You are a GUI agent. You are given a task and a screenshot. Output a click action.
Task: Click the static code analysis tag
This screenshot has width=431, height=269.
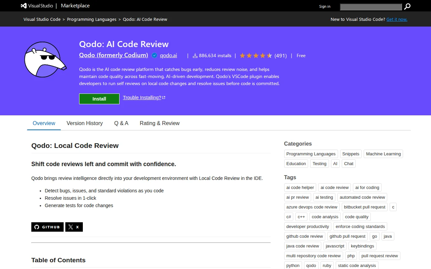pos(357,265)
